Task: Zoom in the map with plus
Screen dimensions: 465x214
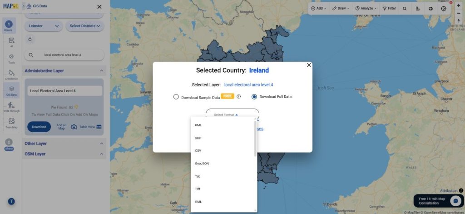Action: tap(459, 5)
